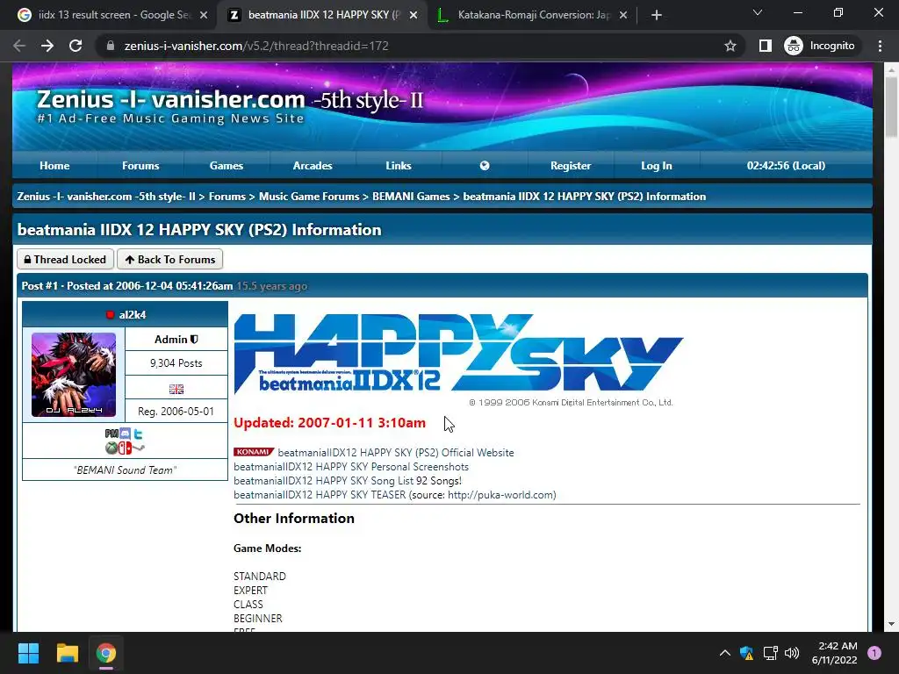Open Forums in the site navbar
This screenshot has height=674, width=899.
140,166
